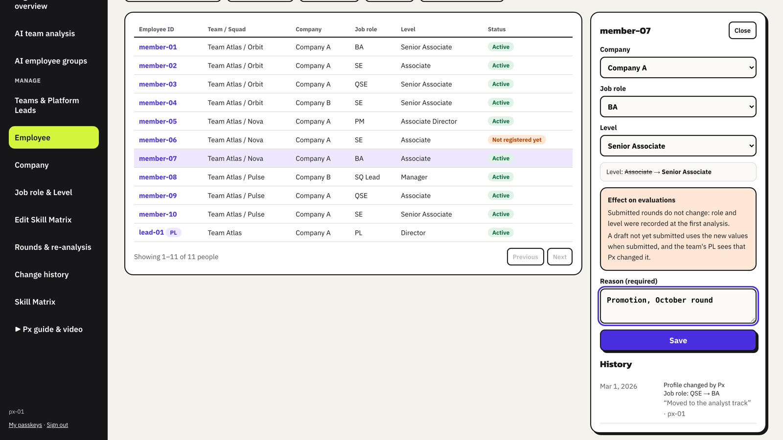Go to Teams & Platform Leads
The image size is (783, 440).
(54, 105)
